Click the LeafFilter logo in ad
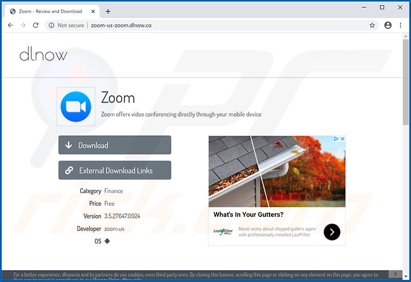Image resolution: width=411 pixels, height=282 pixels. coord(223,232)
